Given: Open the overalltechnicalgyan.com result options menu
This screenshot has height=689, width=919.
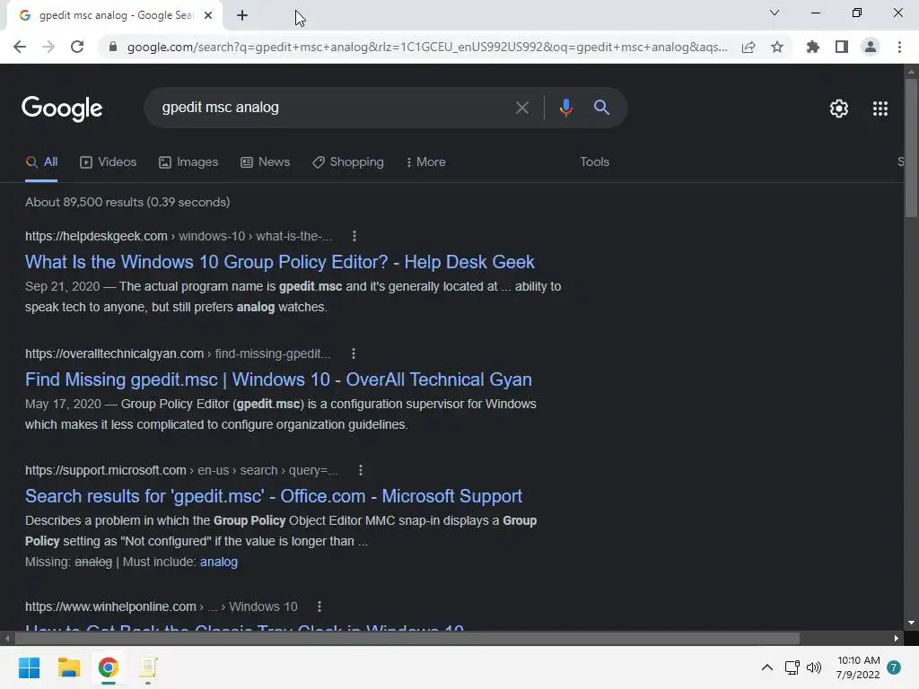Looking at the screenshot, I should 353,353.
